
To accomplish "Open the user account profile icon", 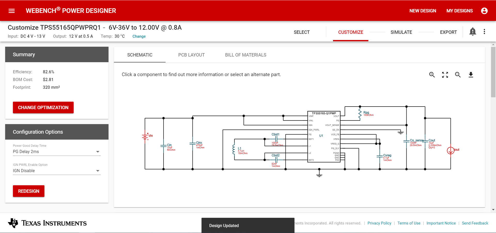I will 484,11.
